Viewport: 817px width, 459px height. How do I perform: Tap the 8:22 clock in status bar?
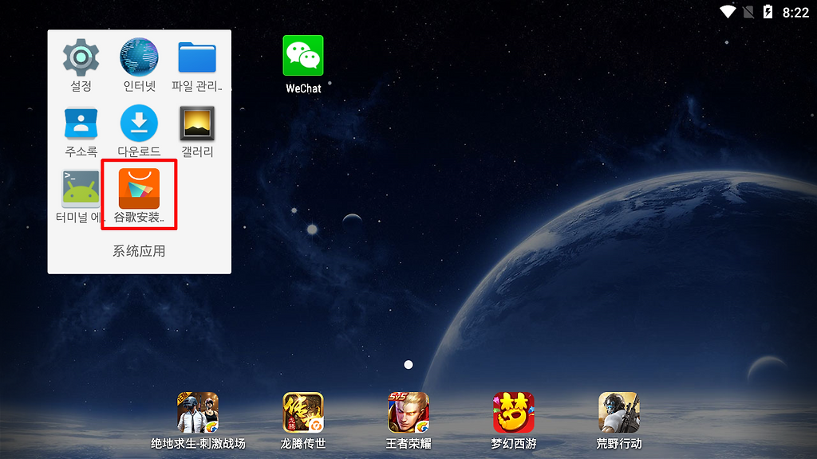[x=795, y=13]
